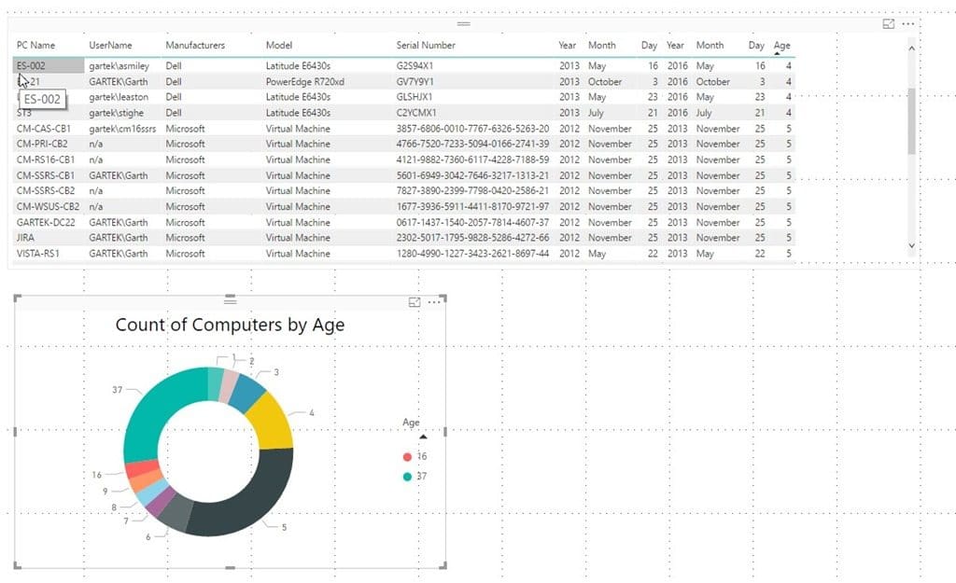
Task: Grab the table visual's top drag handle
Action: (463, 23)
